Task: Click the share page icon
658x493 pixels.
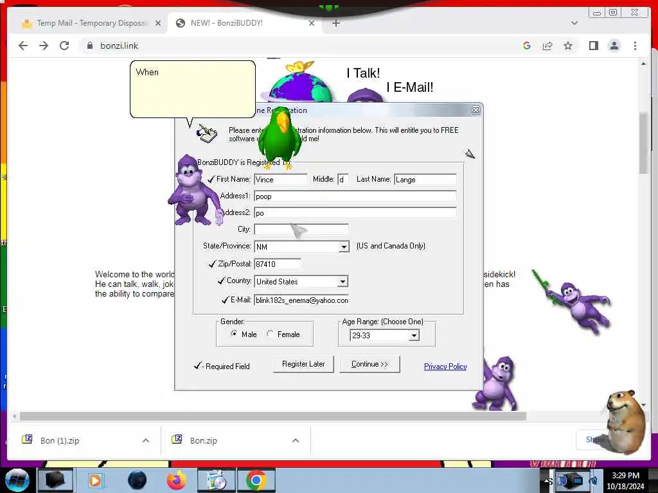Action: tap(547, 46)
